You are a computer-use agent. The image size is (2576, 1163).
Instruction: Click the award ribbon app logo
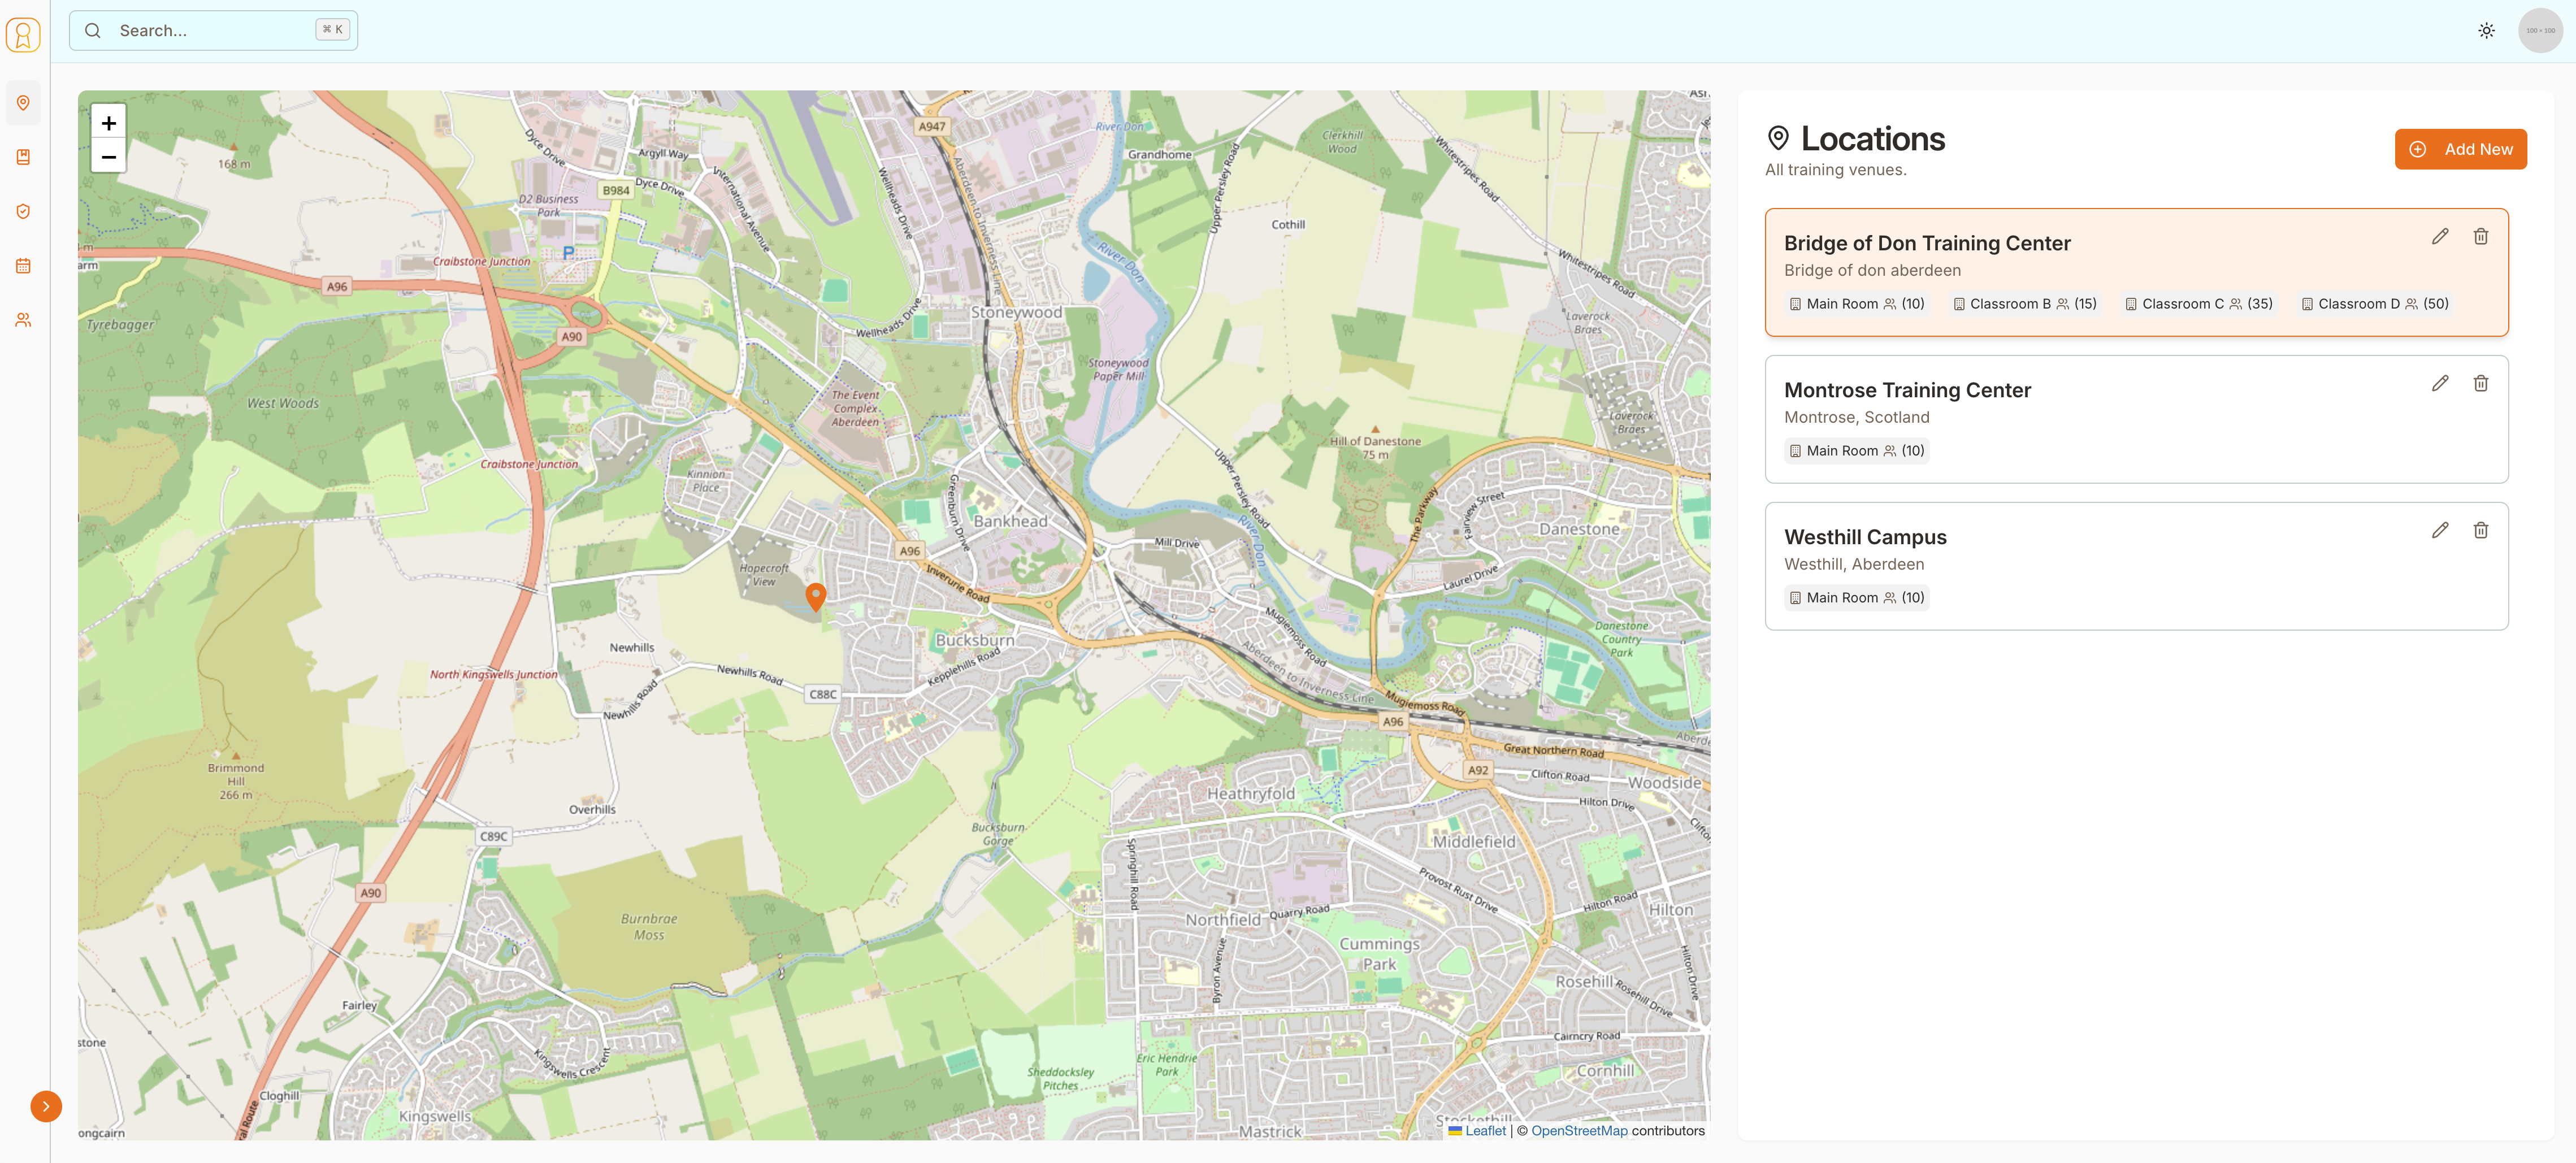tap(23, 34)
